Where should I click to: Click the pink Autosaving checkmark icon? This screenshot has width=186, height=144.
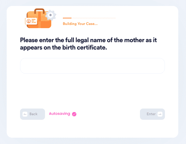[74, 114]
